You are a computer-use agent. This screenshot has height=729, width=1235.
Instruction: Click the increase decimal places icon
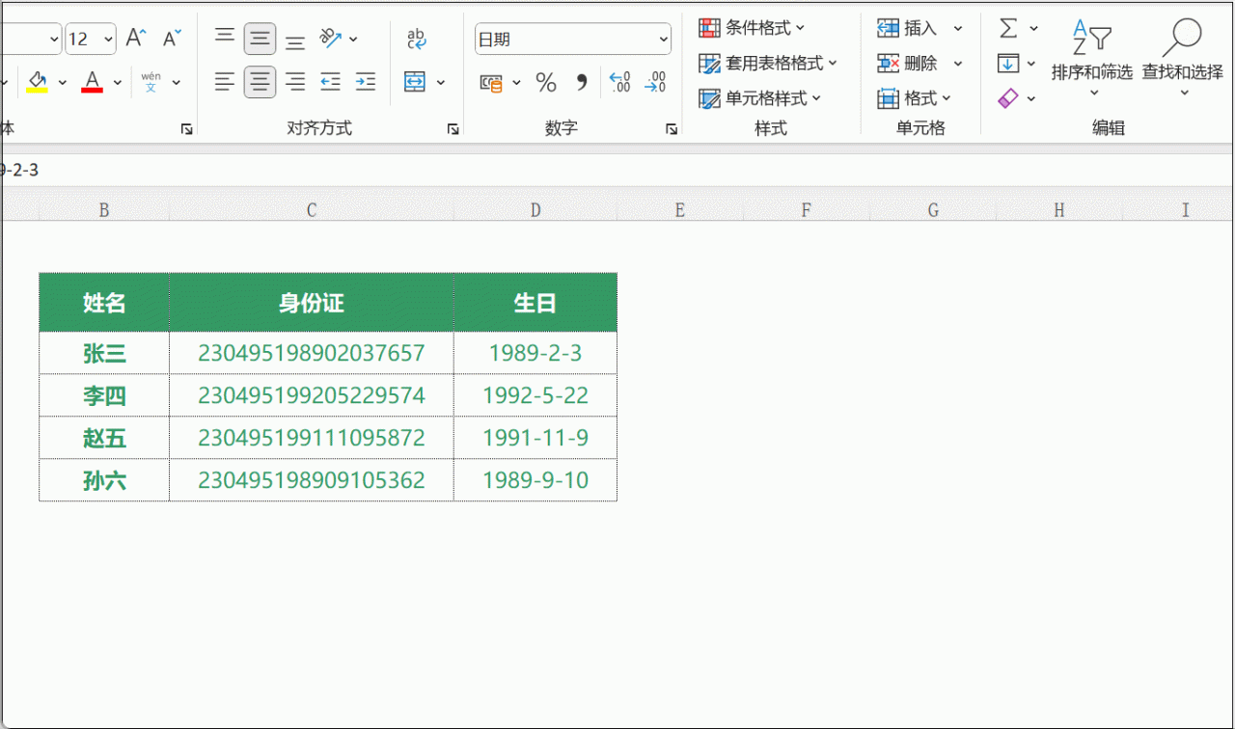click(x=620, y=83)
